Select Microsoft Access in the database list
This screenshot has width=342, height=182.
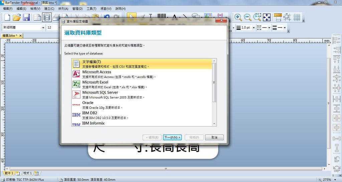coord(142,74)
